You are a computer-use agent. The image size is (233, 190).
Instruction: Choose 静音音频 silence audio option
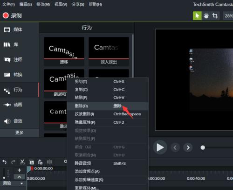click(108, 163)
